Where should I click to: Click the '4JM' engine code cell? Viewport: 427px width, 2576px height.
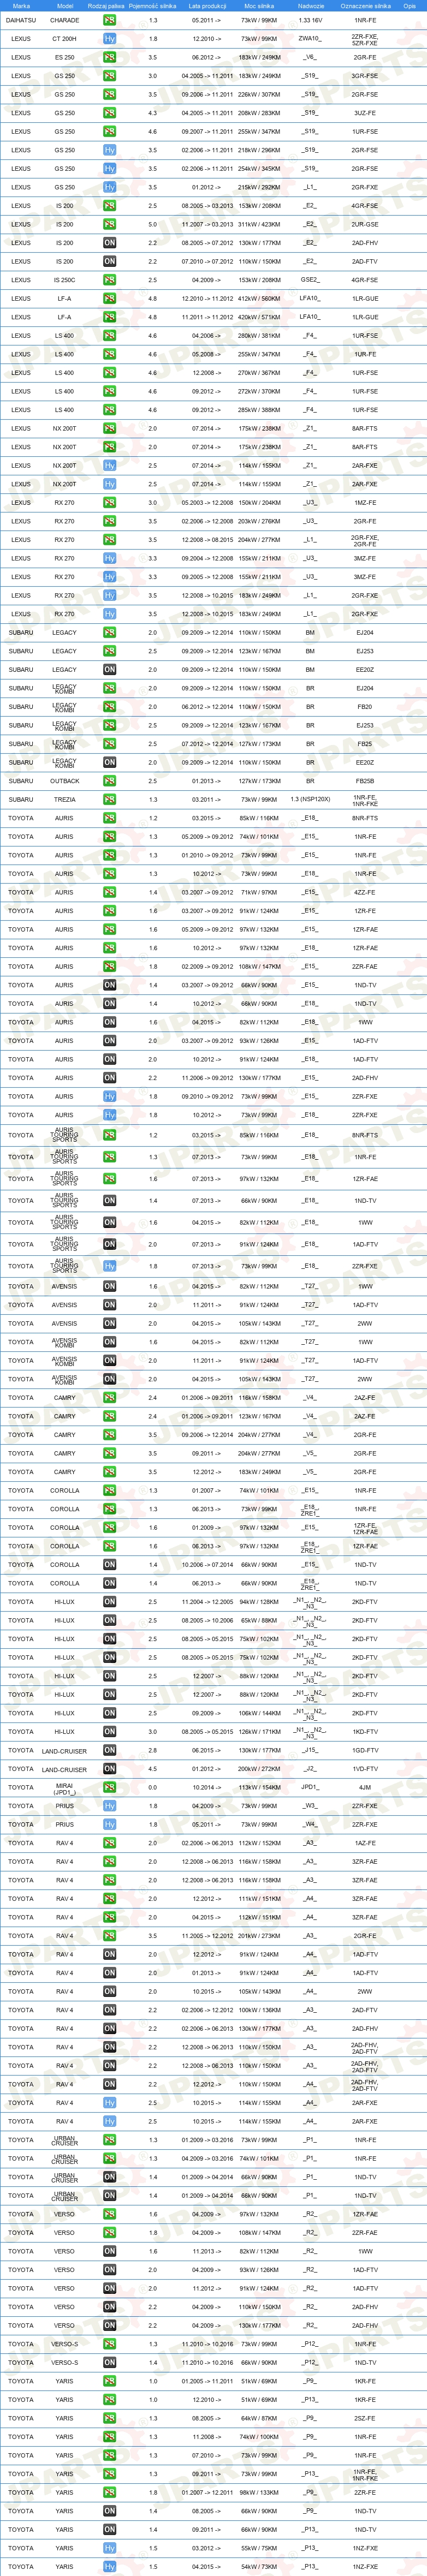[365, 1788]
